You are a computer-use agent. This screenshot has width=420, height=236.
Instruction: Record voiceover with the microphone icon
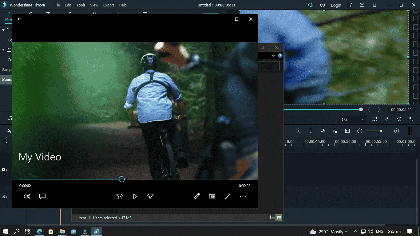tap(323, 131)
